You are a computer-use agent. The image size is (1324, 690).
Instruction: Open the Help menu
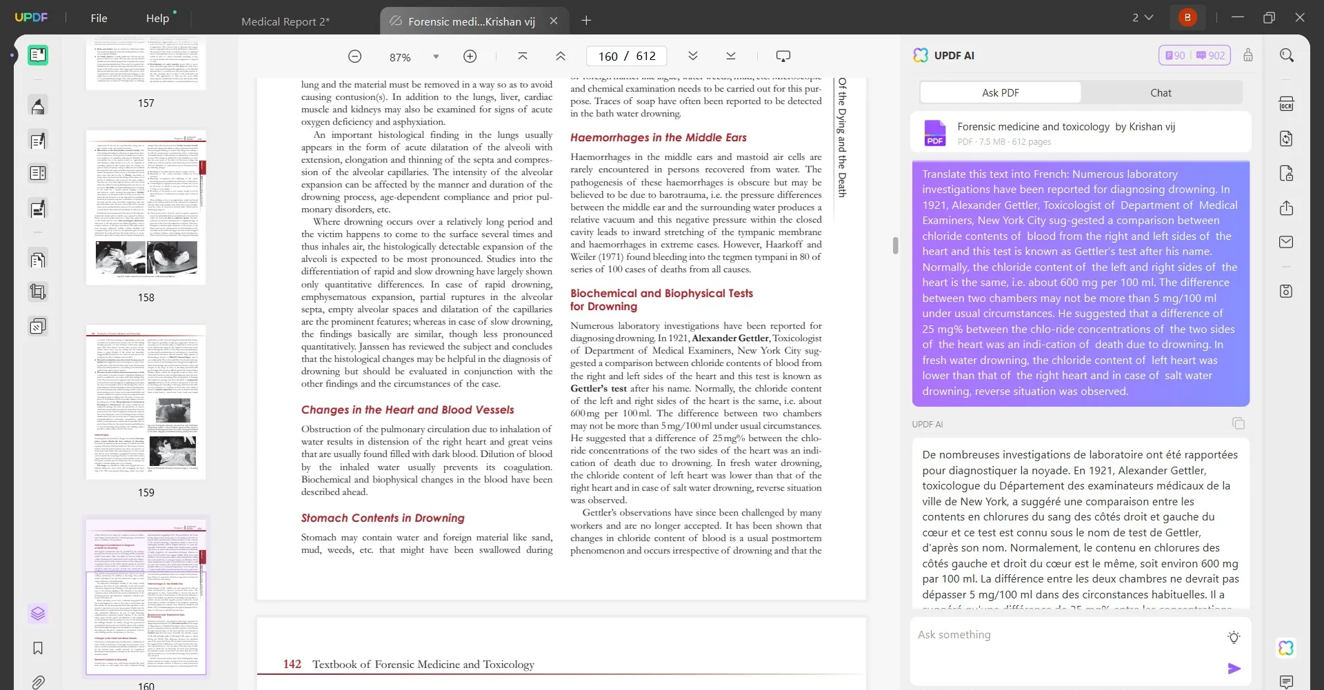[157, 18]
